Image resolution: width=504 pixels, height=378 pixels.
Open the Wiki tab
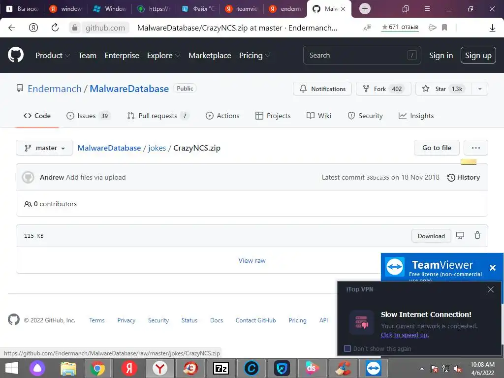coord(319,116)
